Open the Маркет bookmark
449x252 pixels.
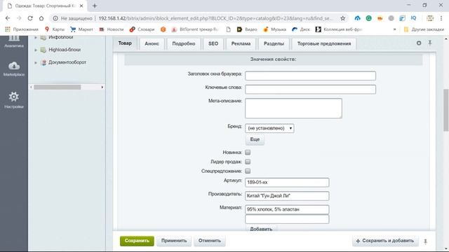81,29
